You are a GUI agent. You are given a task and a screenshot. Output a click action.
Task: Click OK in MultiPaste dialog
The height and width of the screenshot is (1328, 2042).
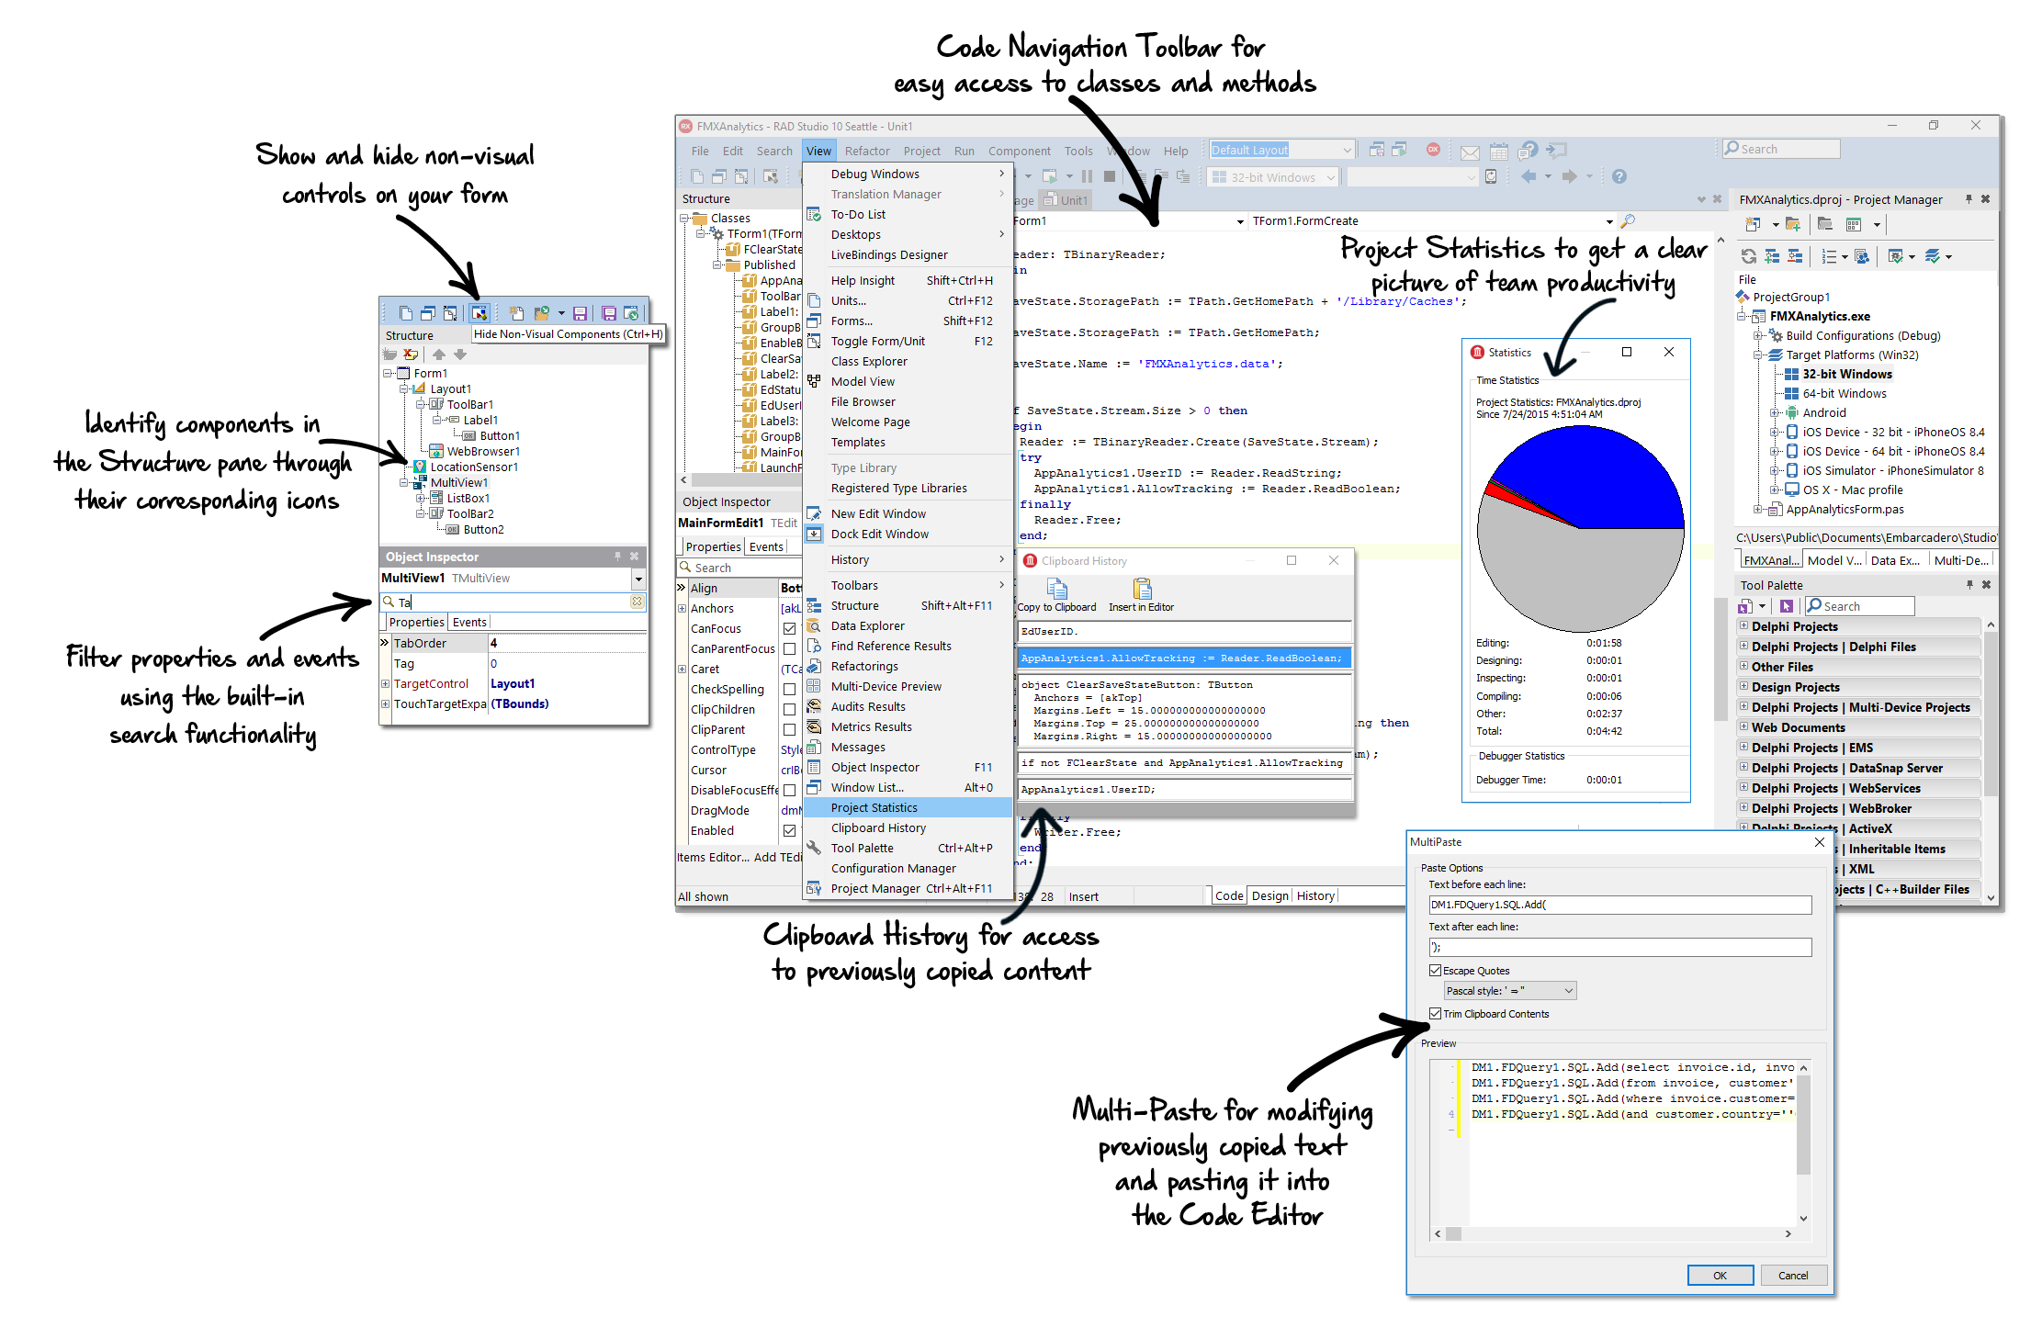point(1720,1276)
